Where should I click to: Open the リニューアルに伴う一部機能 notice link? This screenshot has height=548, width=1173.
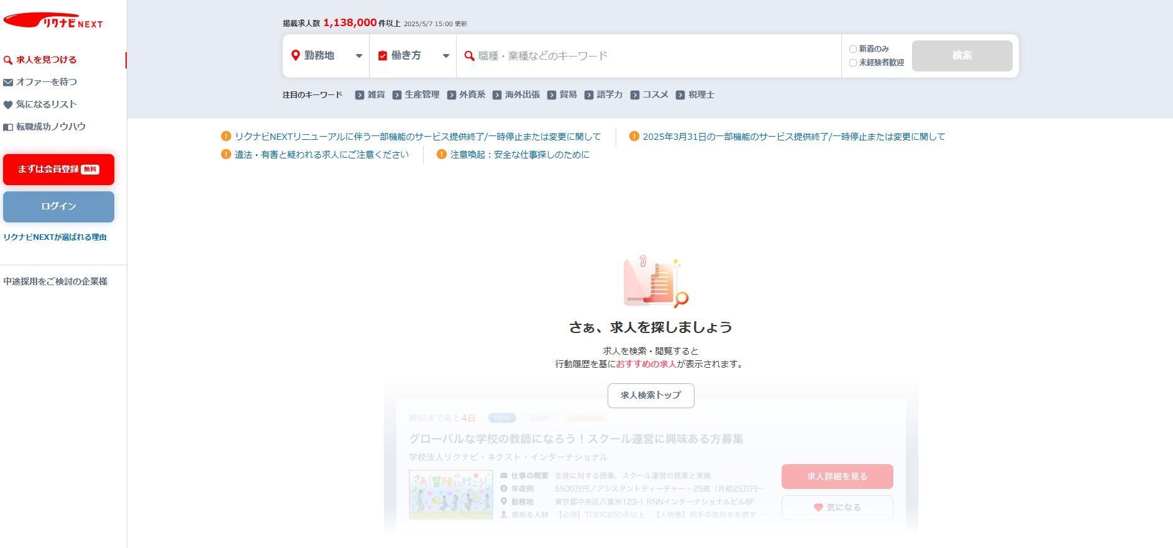coord(418,137)
